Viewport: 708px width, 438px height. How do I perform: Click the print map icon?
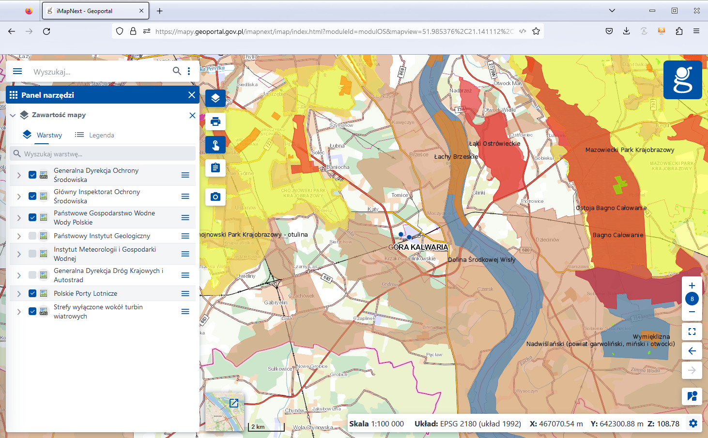pos(215,121)
